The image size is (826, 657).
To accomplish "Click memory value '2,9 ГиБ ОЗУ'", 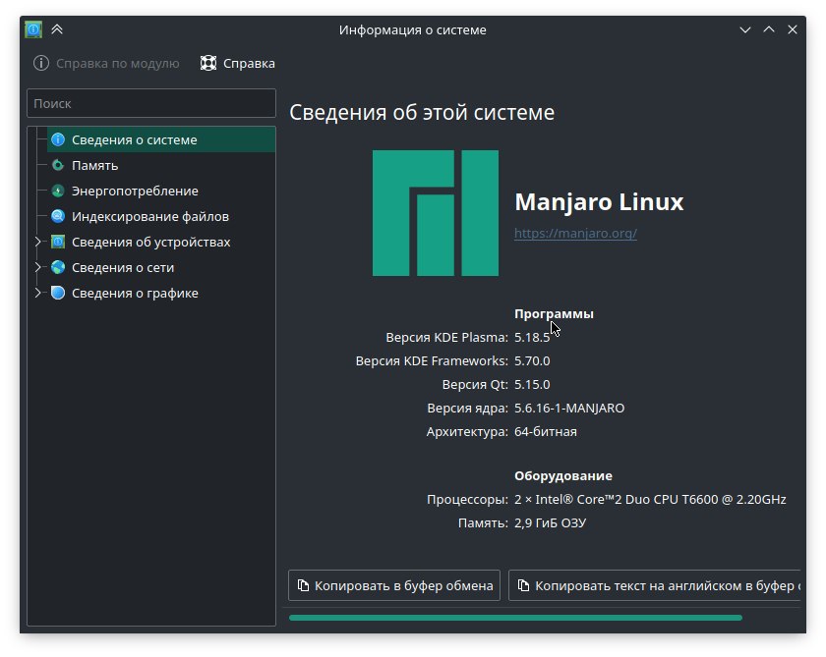I will [550, 522].
